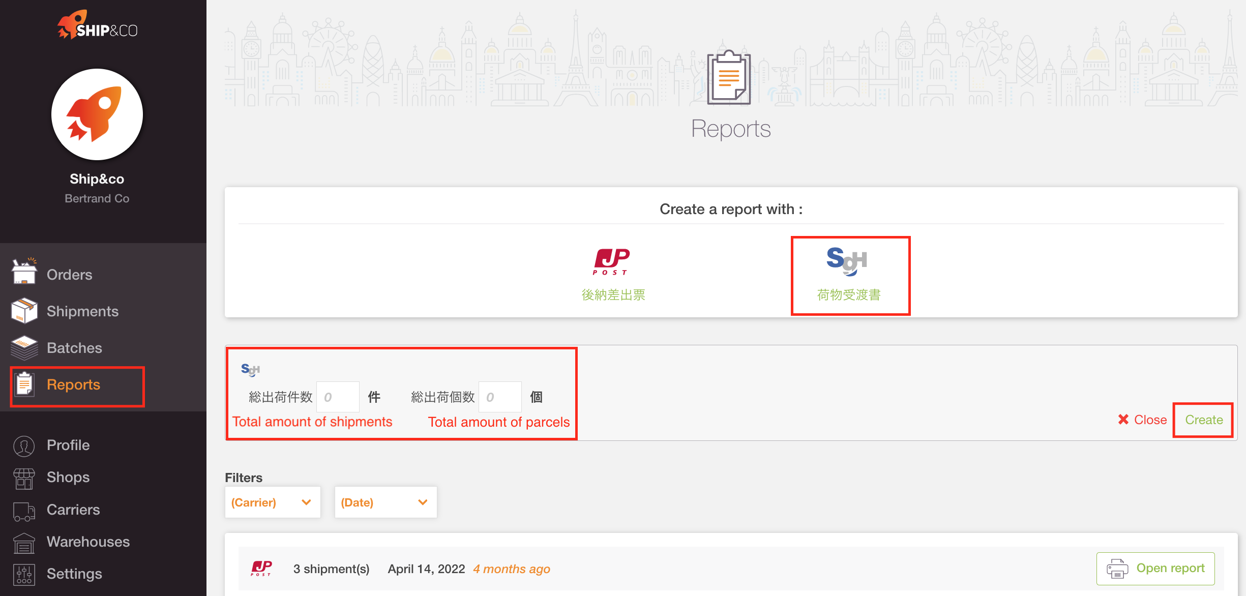
Task: Go to Carriers settings
Action: click(x=73, y=510)
